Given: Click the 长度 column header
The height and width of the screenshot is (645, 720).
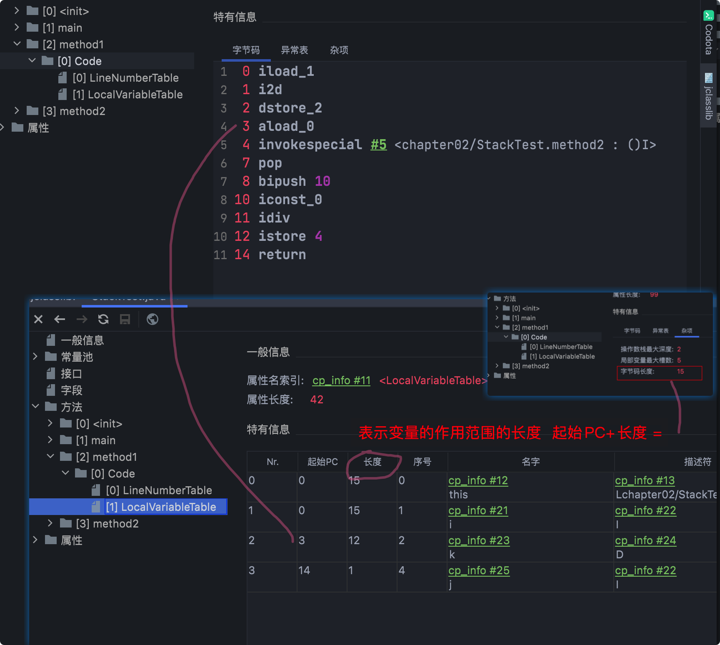Looking at the screenshot, I should point(372,462).
